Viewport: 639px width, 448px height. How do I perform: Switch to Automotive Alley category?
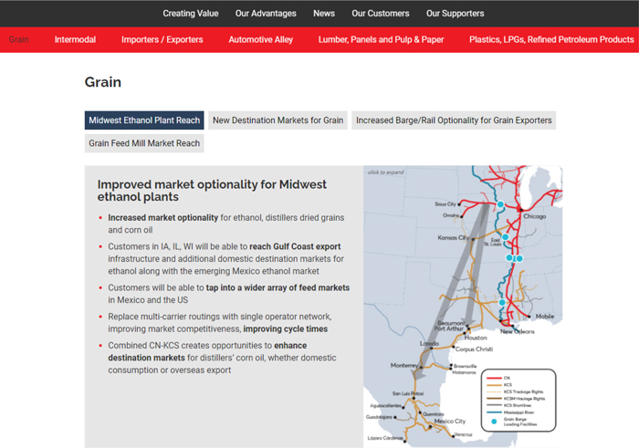(260, 39)
